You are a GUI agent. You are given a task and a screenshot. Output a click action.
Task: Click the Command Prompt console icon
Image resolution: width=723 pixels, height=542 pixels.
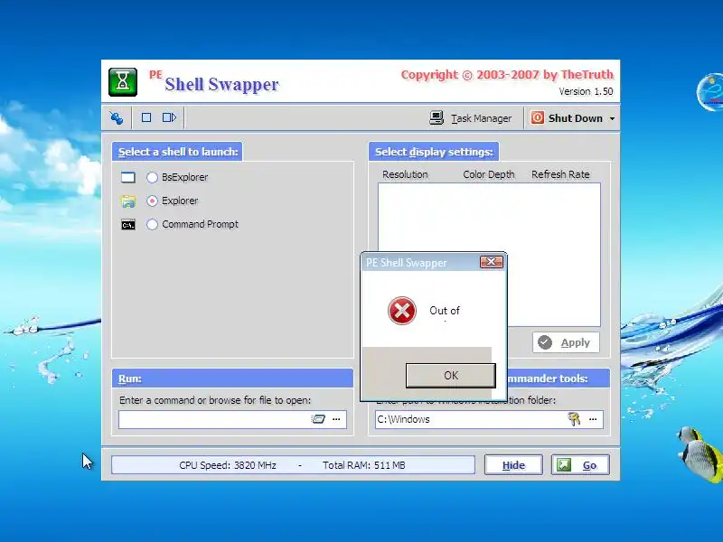click(x=128, y=225)
